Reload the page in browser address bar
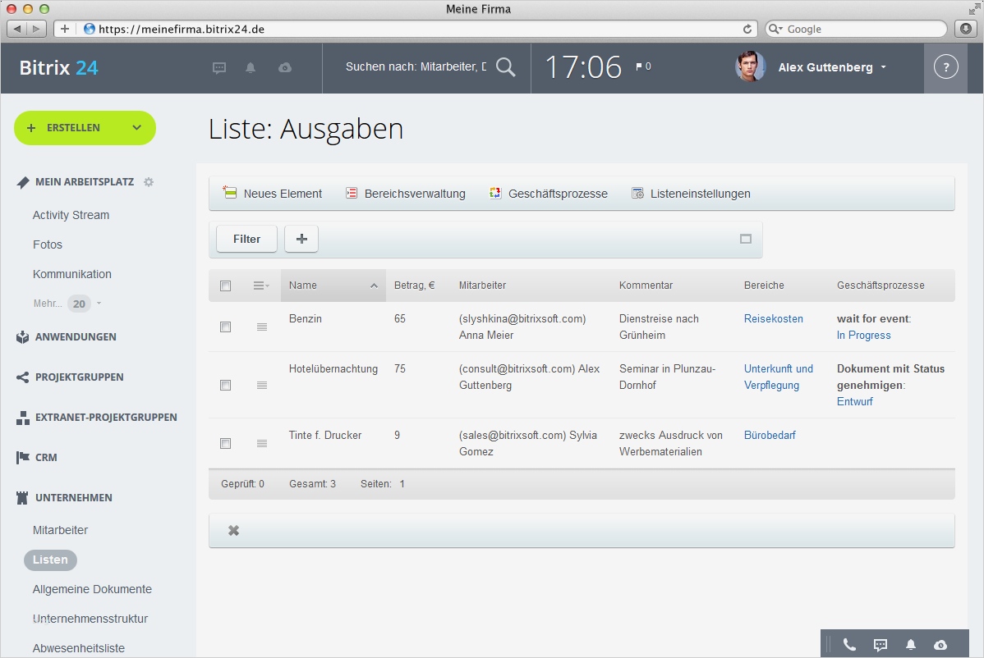 (747, 29)
